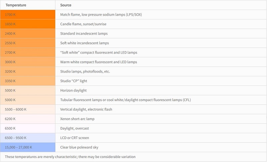Click the Studio lamps, photofloods entry
This screenshot has height=162, width=267.
[85, 72]
